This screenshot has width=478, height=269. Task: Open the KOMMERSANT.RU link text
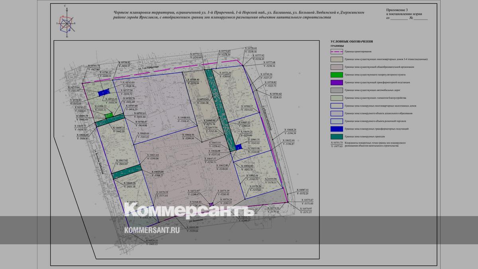pos(152,230)
